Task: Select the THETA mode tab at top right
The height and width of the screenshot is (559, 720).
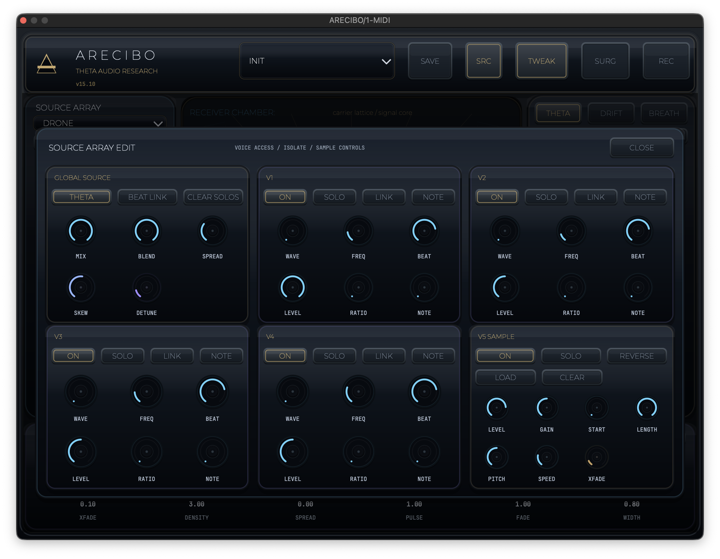Action: [558, 113]
